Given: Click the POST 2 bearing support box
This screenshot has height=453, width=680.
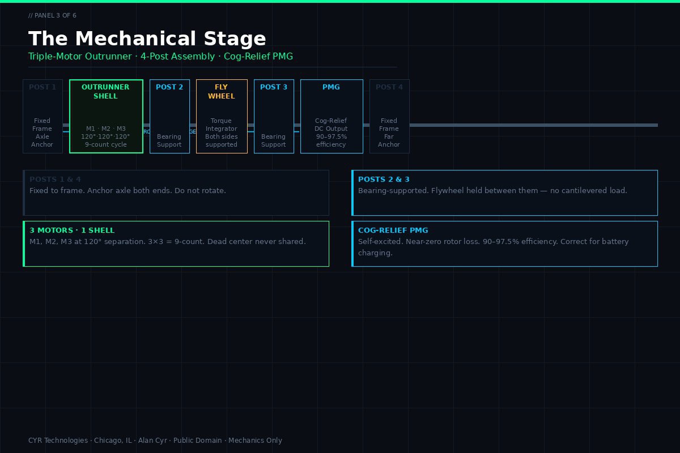Looking at the screenshot, I should click(x=169, y=116).
